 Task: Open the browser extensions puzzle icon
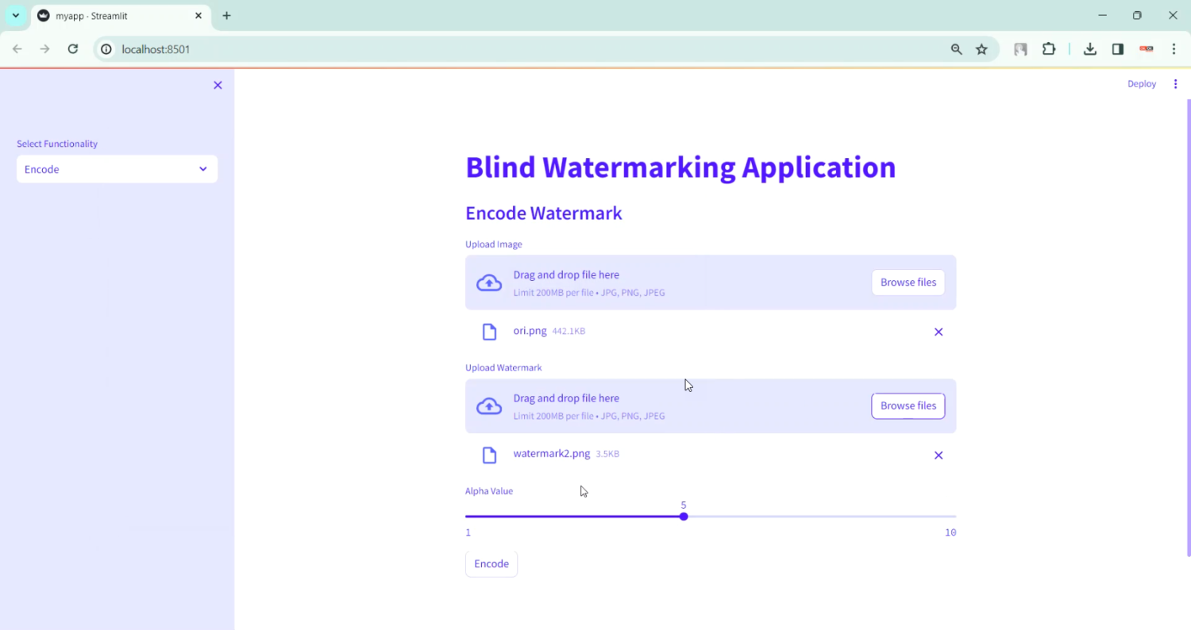click(x=1049, y=49)
